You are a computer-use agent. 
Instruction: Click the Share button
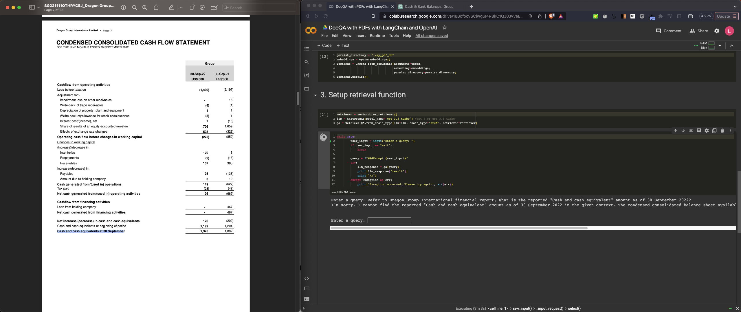pyautogui.click(x=699, y=31)
